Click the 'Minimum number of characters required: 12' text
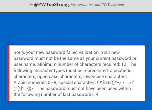The image size is (152, 110). tap(82, 64)
